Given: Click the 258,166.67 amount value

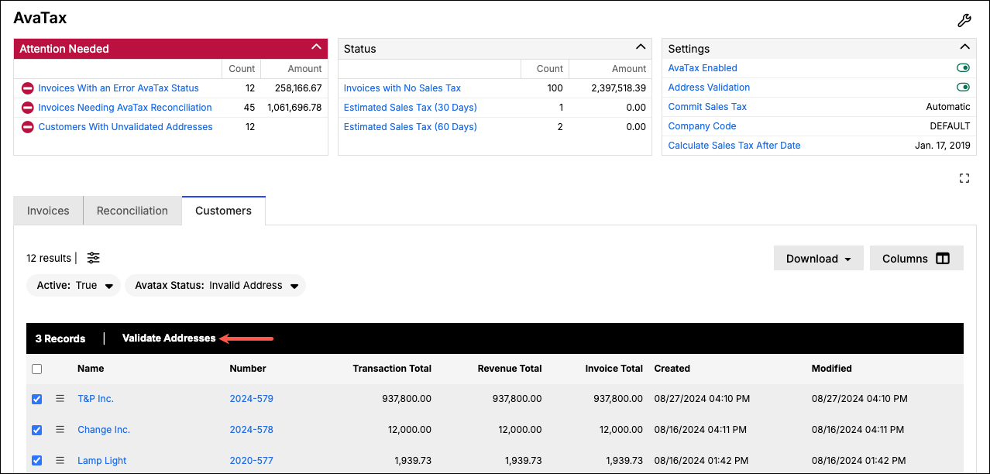Looking at the screenshot, I should [298, 88].
